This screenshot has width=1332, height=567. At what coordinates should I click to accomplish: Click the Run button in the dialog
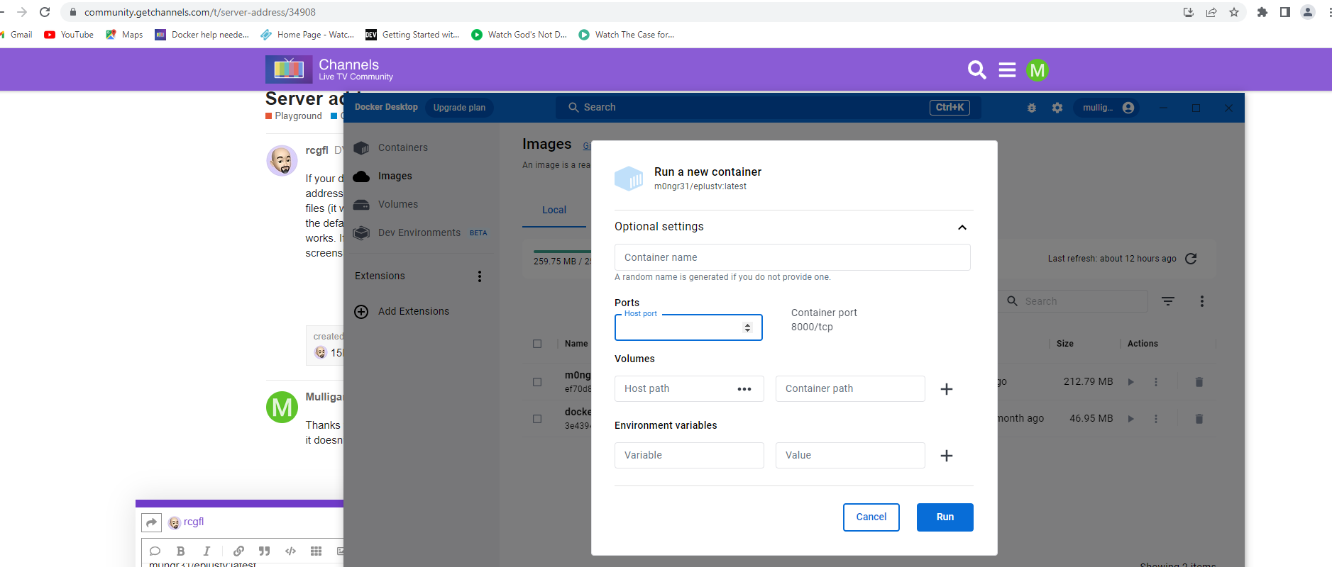pos(945,517)
